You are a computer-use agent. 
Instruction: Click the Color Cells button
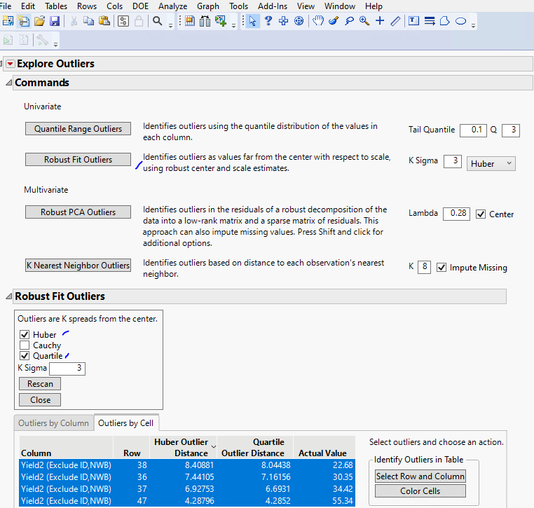coord(420,491)
